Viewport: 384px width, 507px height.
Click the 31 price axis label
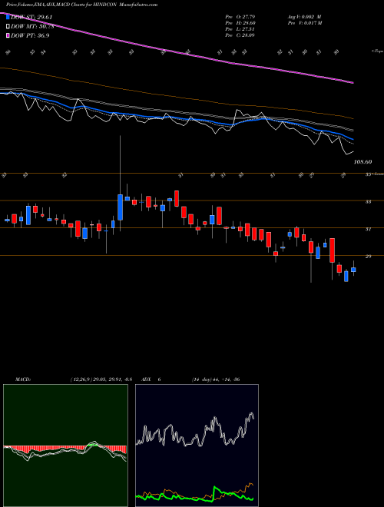(x=368, y=229)
